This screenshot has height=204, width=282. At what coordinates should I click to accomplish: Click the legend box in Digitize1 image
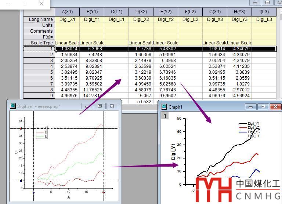pos(42,132)
